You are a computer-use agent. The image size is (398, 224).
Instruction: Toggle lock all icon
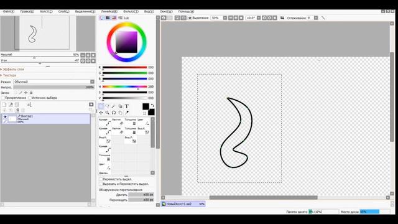(31, 93)
